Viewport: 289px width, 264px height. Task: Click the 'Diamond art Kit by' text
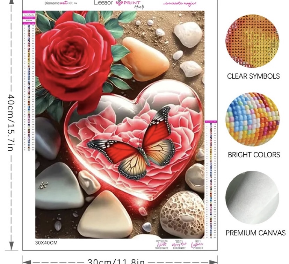[61, 3]
